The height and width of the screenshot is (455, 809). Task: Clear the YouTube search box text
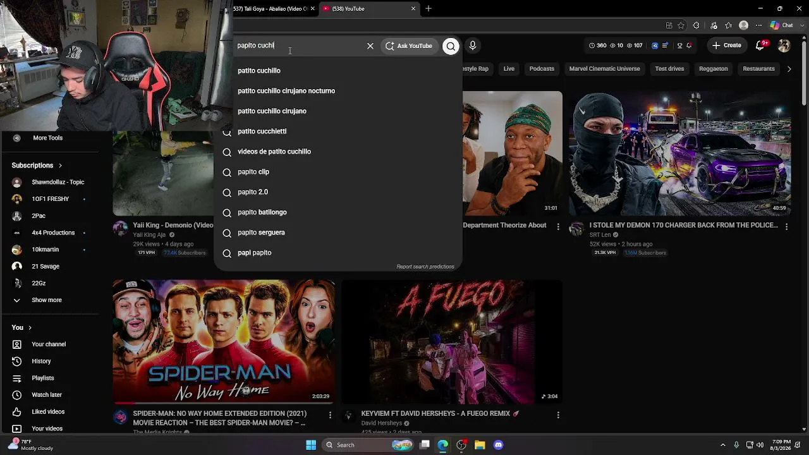click(370, 45)
